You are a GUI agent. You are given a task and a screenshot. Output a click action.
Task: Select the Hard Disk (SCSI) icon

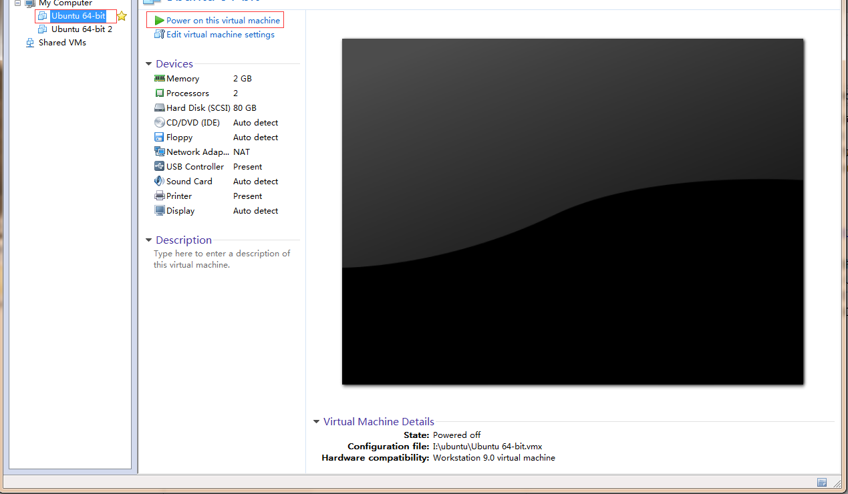coord(159,108)
